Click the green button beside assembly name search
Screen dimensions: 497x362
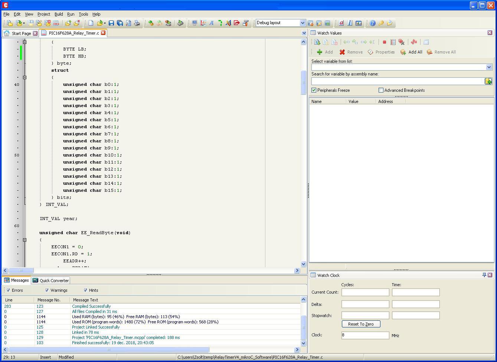(x=488, y=81)
